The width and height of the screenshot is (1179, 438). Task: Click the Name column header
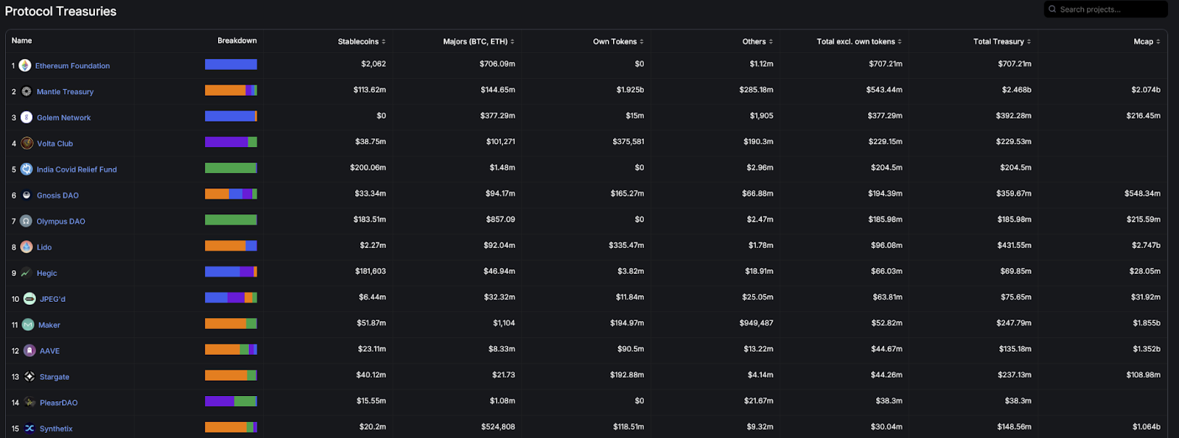tap(21, 40)
